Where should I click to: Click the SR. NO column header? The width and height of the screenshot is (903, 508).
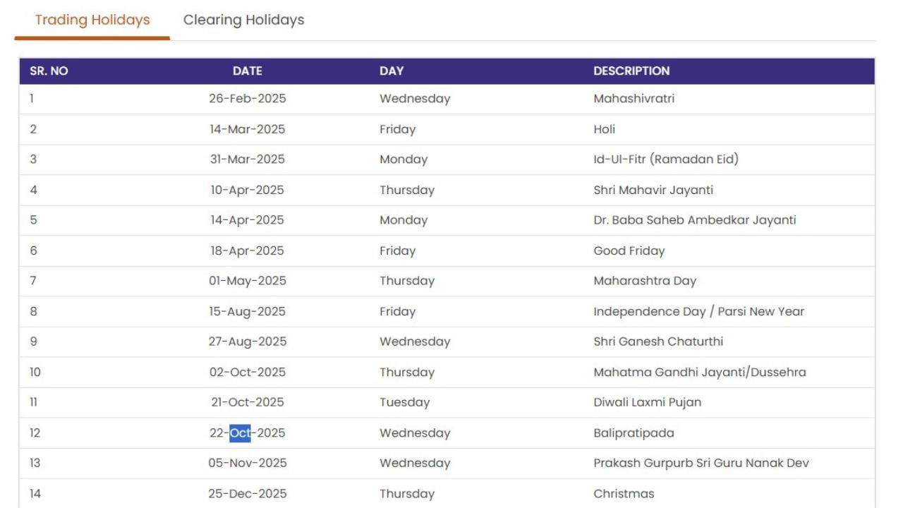pos(49,71)
